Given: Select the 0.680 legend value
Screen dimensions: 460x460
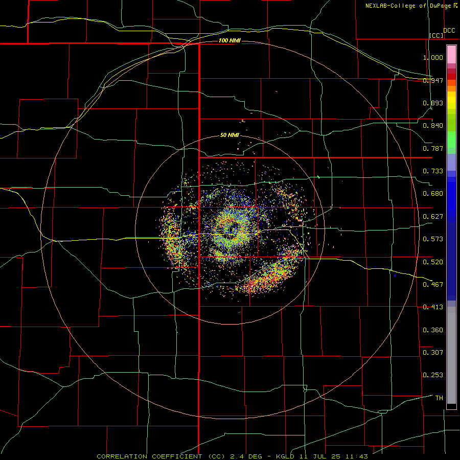Looking at the screenshot, I should (x=433, y=194).
